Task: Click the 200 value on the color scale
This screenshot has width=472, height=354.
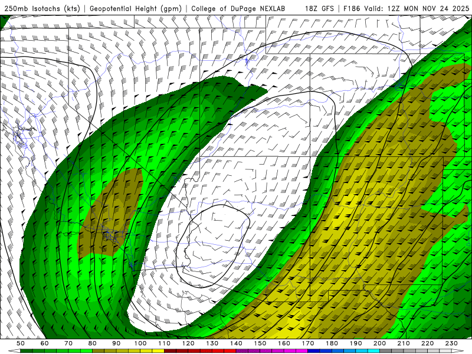Action: [379, 343]
